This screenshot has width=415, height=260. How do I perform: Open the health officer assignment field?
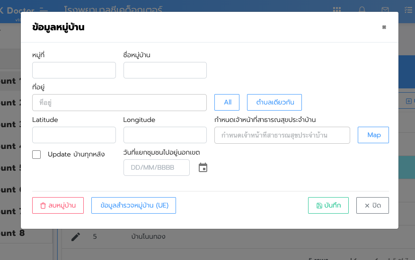282,135
